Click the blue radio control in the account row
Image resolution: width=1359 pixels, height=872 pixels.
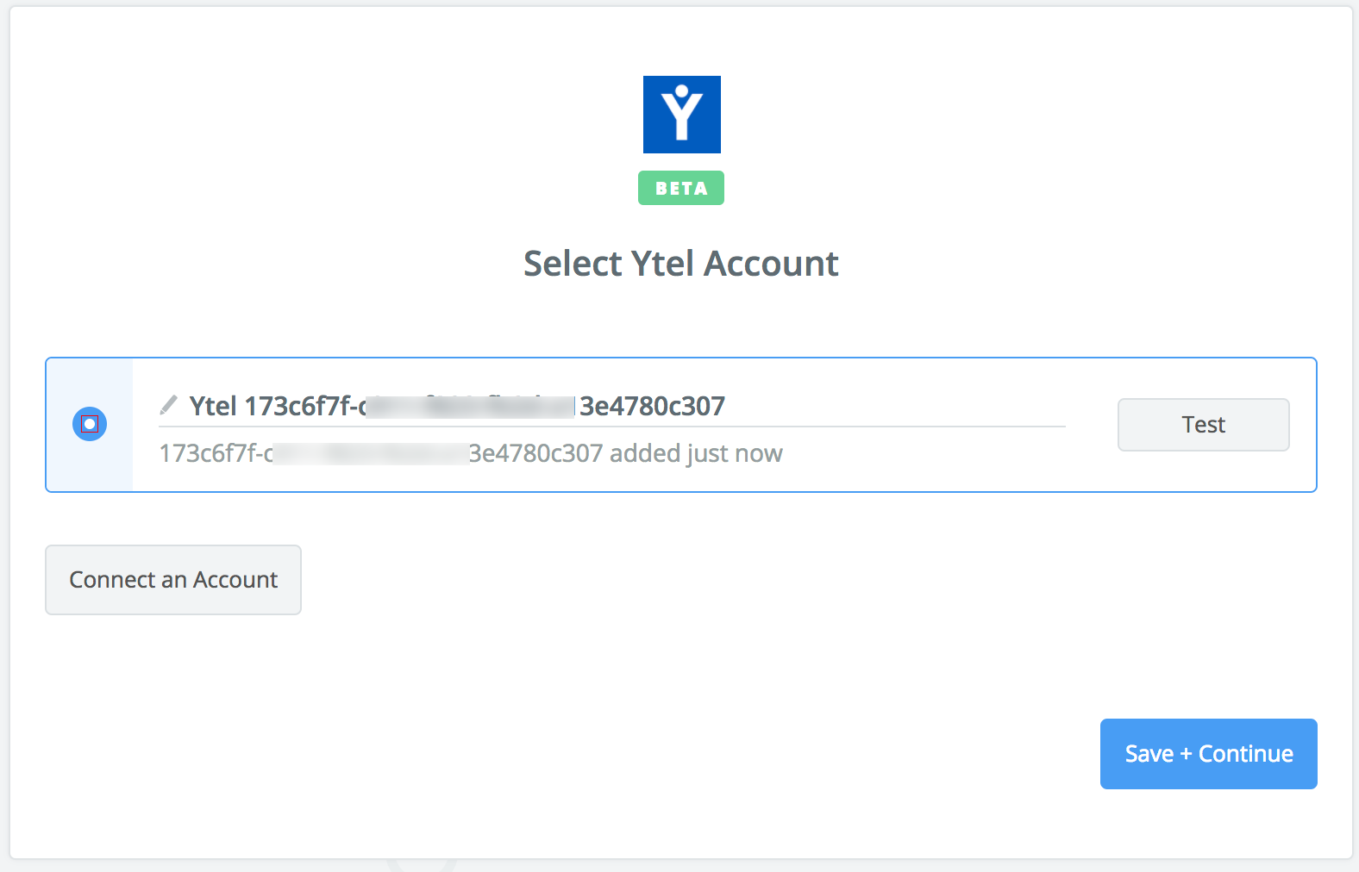coord(90,424)
